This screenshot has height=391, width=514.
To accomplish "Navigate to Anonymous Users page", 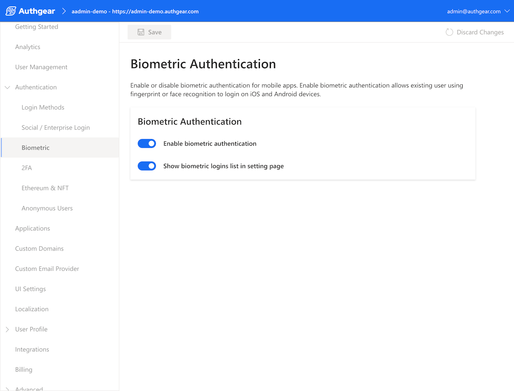I will click(47, 208).
